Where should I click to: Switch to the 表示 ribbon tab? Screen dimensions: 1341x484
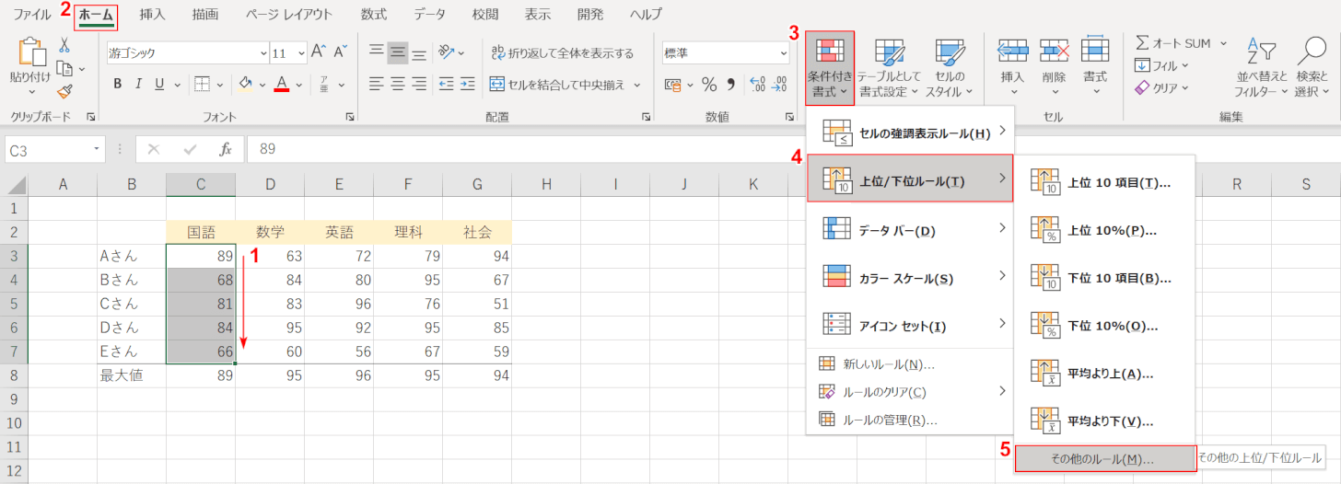coord(538,15)
